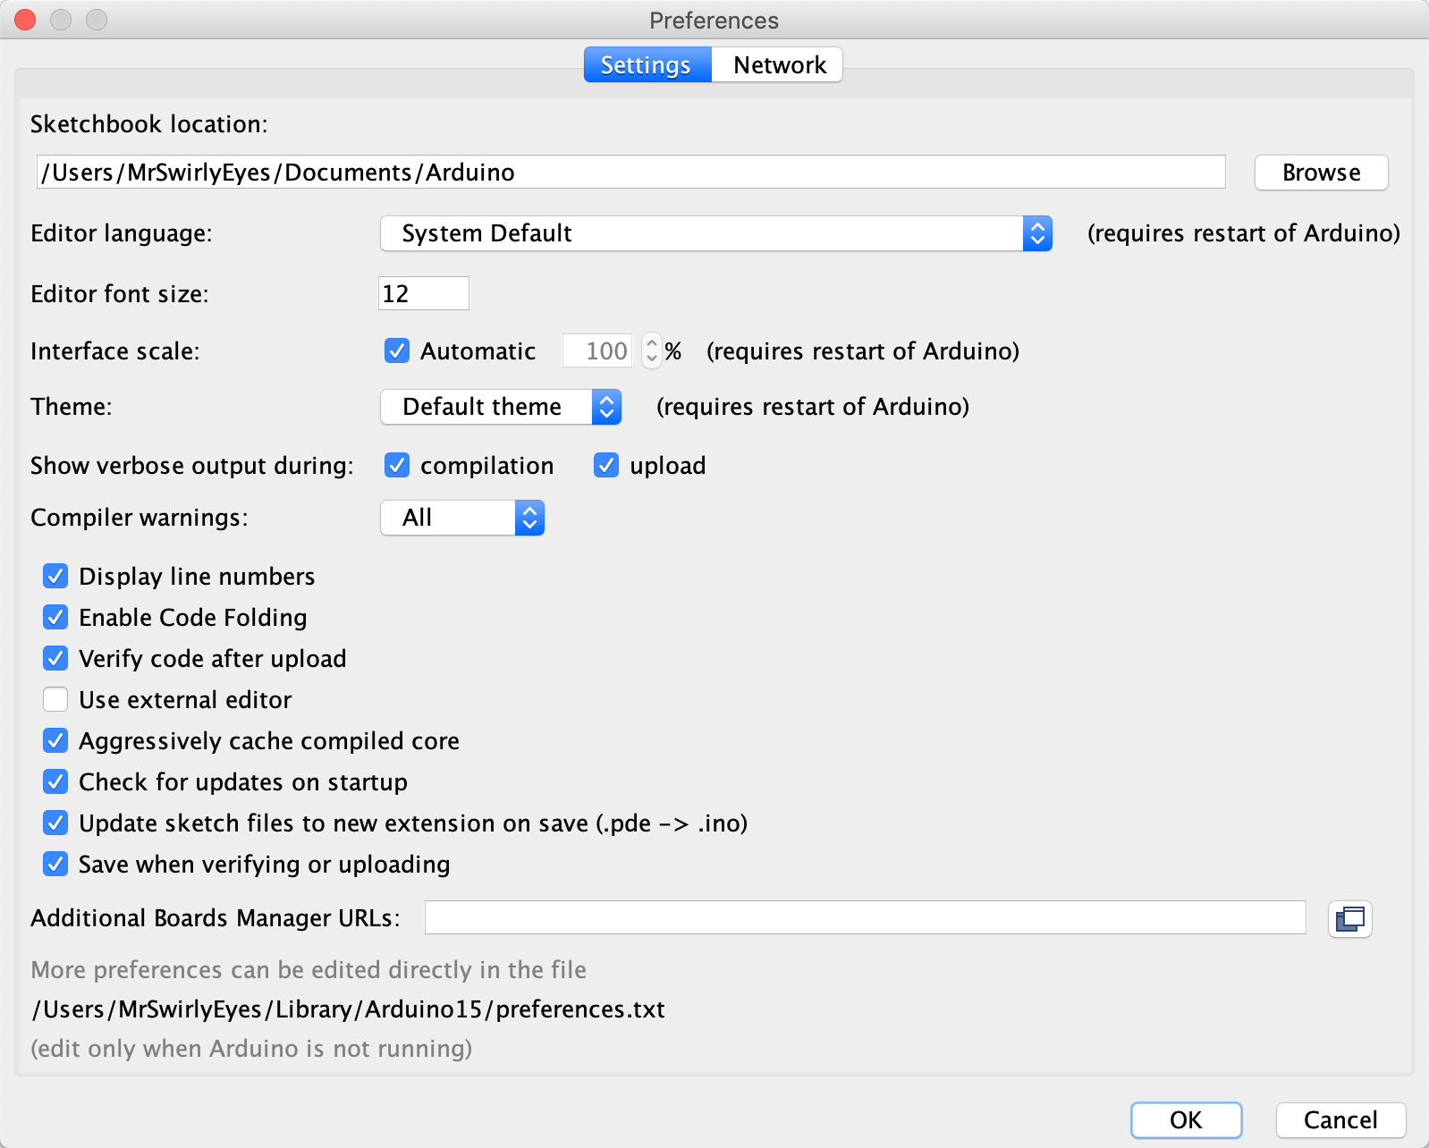Image resolution: width=1429 pixels, height=1148 pixels.
Task: Disable Check for updates on startup
Action: click(x=55, y=781)
